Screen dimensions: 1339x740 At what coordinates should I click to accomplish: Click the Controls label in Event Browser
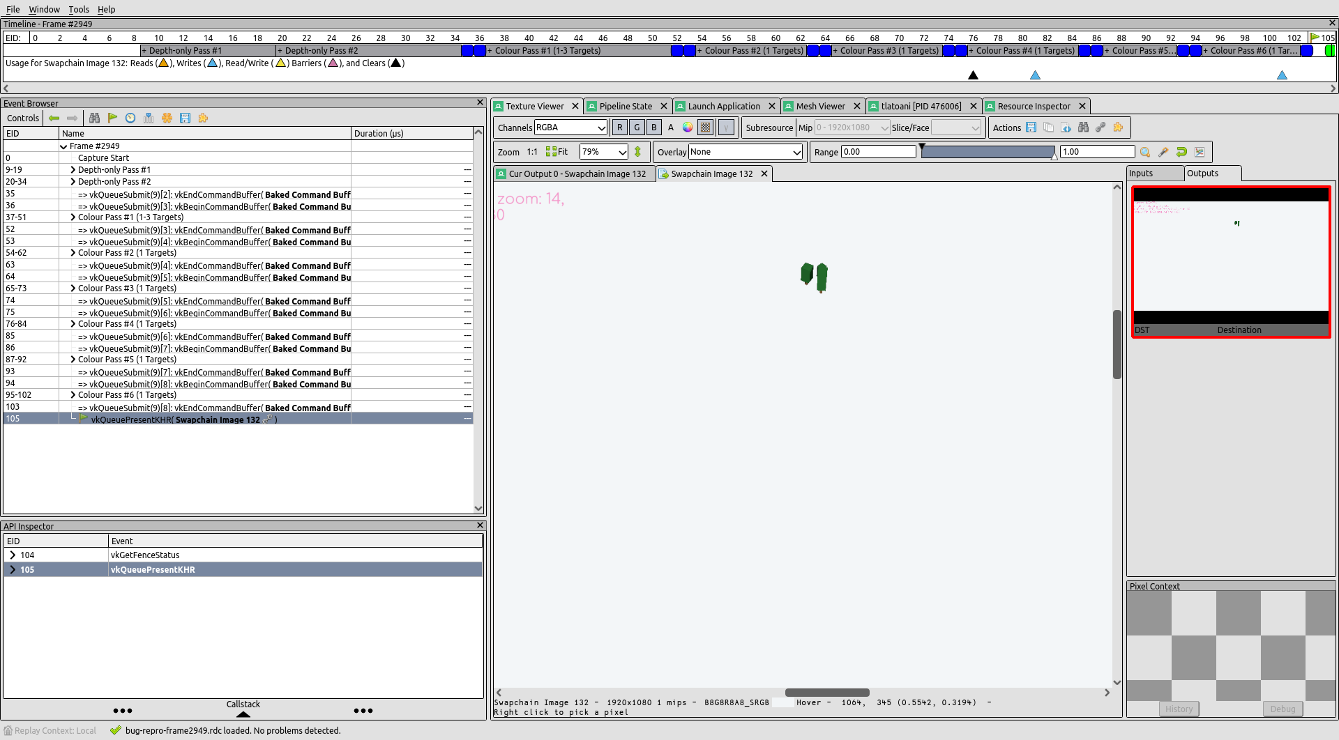click(x=23, y=118)
